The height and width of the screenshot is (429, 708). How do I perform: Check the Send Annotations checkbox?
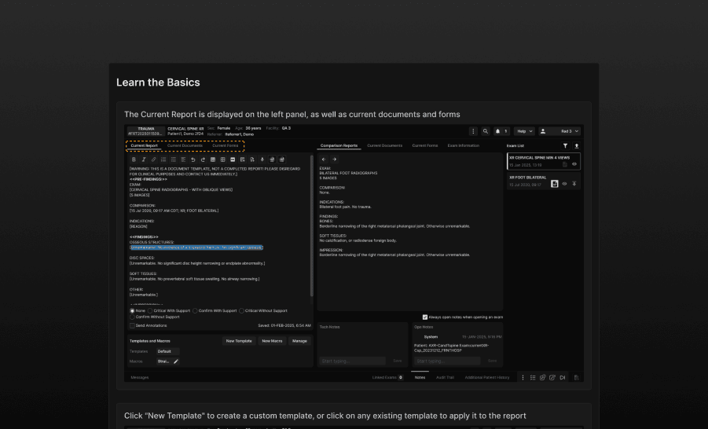132,324
